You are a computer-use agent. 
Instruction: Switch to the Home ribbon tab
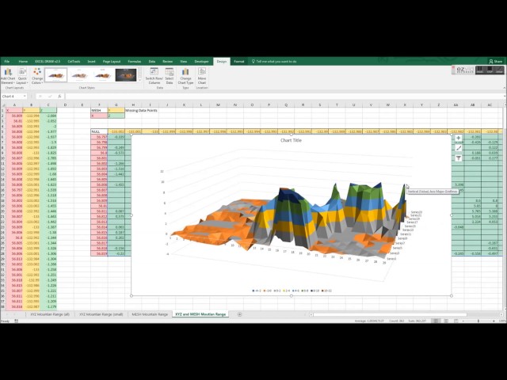coord(23,62)
